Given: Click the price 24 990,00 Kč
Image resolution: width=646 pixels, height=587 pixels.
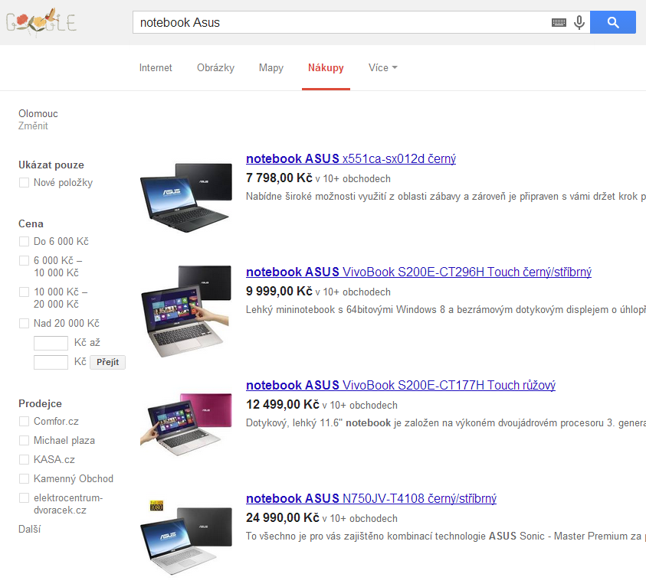Looking at the screenshot, I should [283, 518].
